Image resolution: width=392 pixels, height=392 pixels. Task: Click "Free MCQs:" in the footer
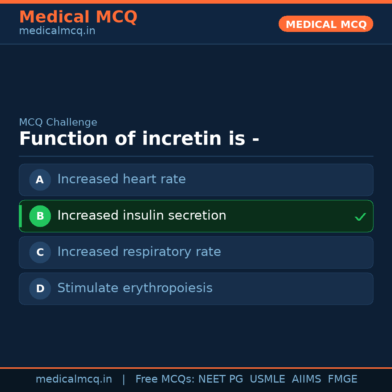tap(165, 379)
